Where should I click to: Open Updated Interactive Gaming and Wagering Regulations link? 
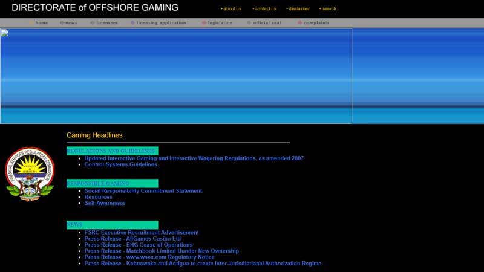tap(194, 158)
